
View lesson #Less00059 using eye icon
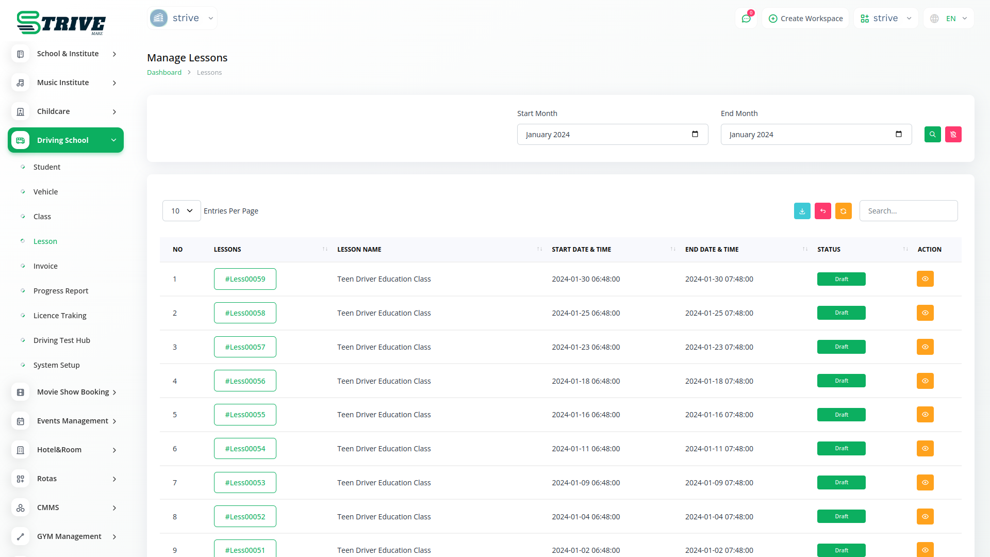tap(925, 279)
